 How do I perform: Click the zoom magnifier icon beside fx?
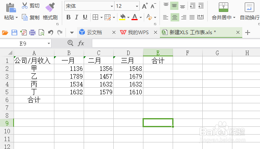(x=70, y=43)
